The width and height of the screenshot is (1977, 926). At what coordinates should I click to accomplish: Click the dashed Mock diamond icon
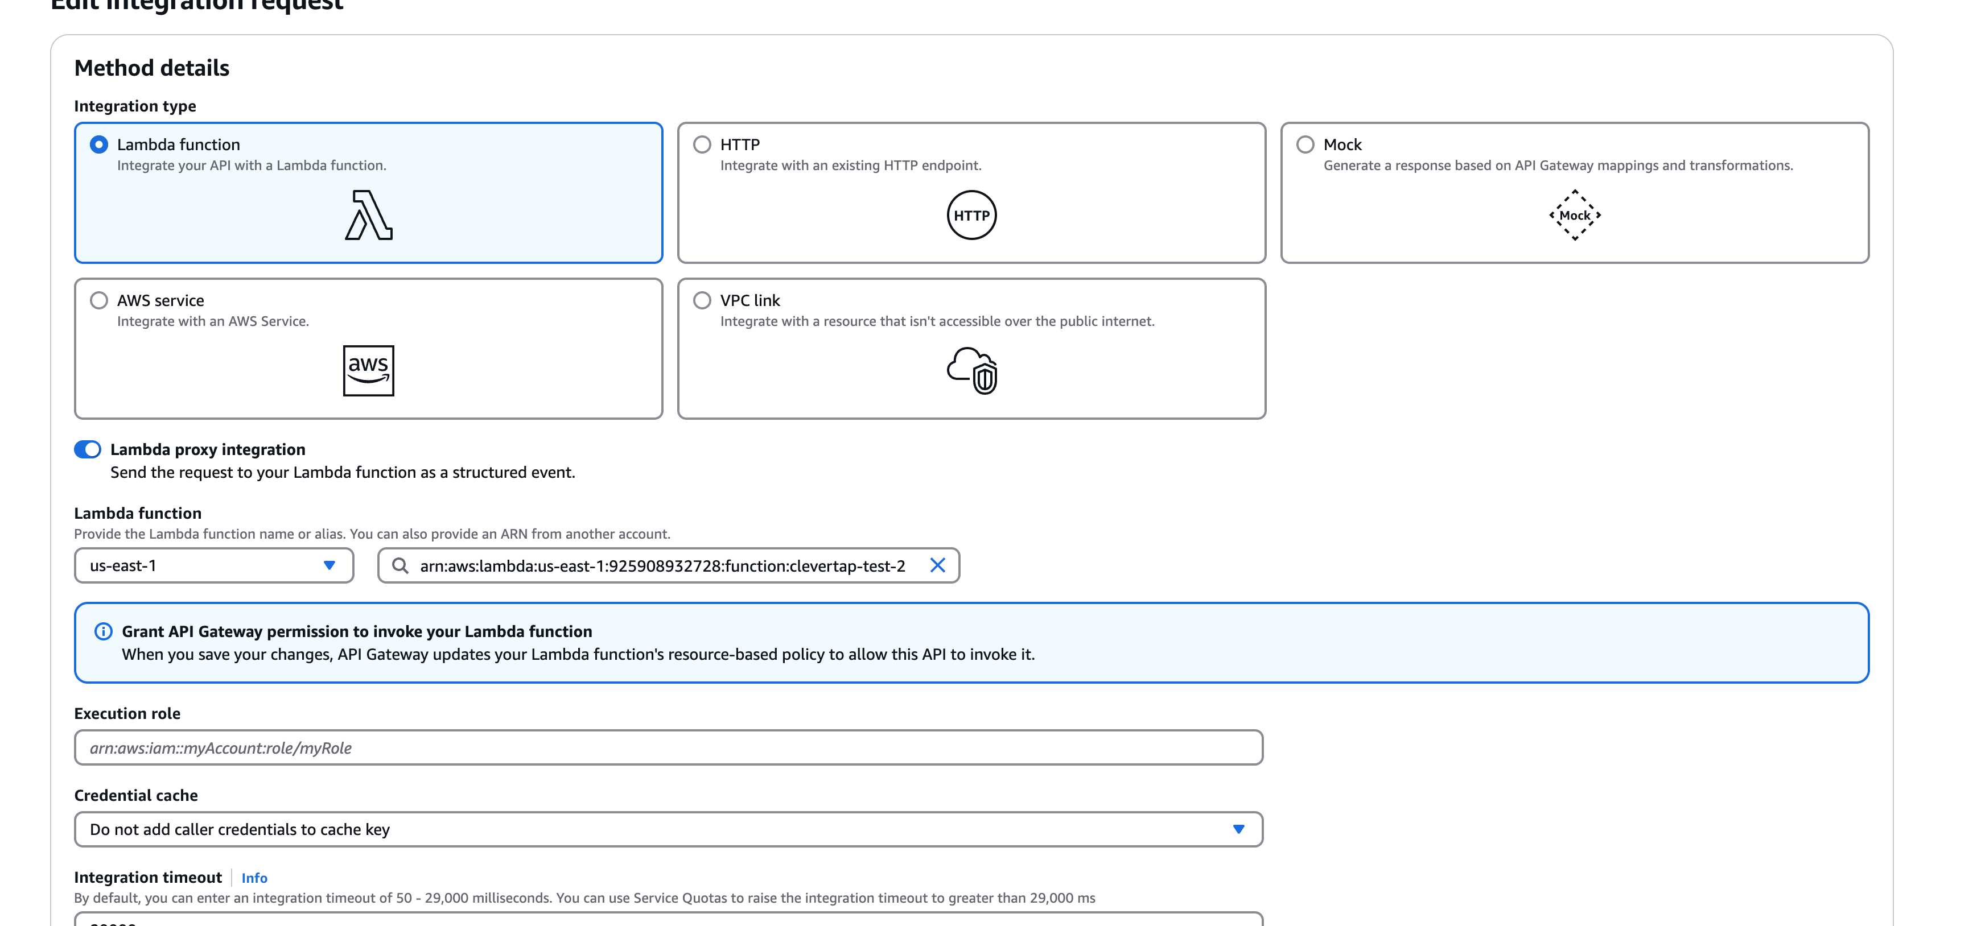tap(1574, 216)
